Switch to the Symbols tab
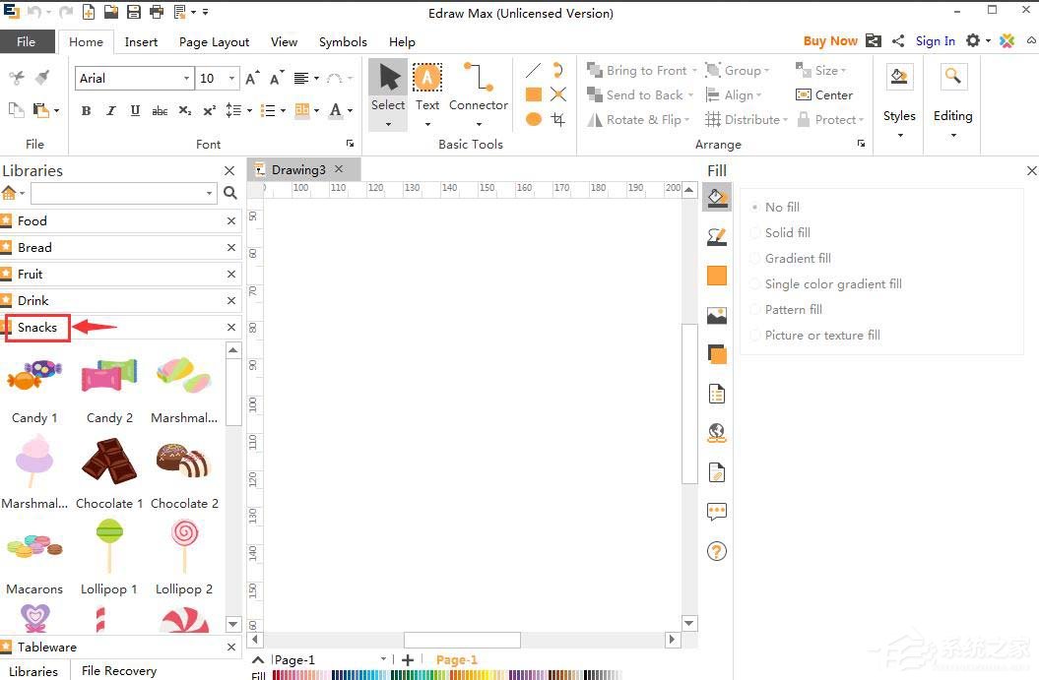This screenshot has height=680, width=1039. (x=343, y=42)
